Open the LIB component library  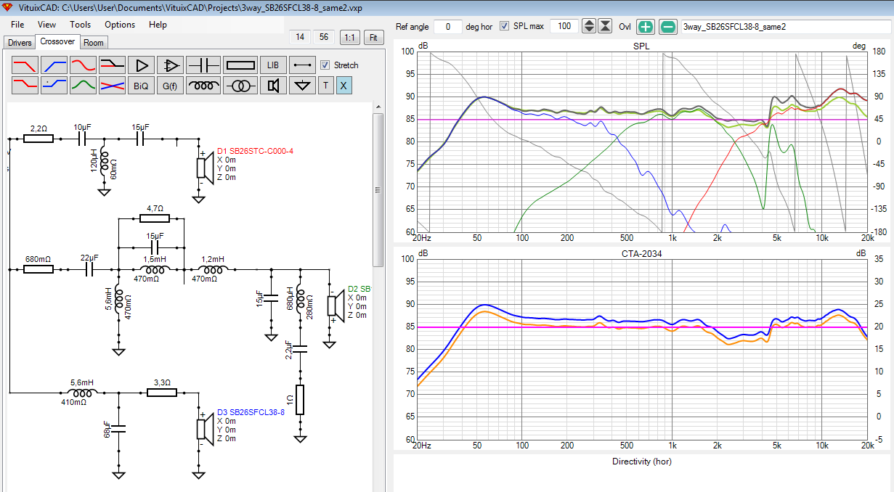tap(273, 65)
